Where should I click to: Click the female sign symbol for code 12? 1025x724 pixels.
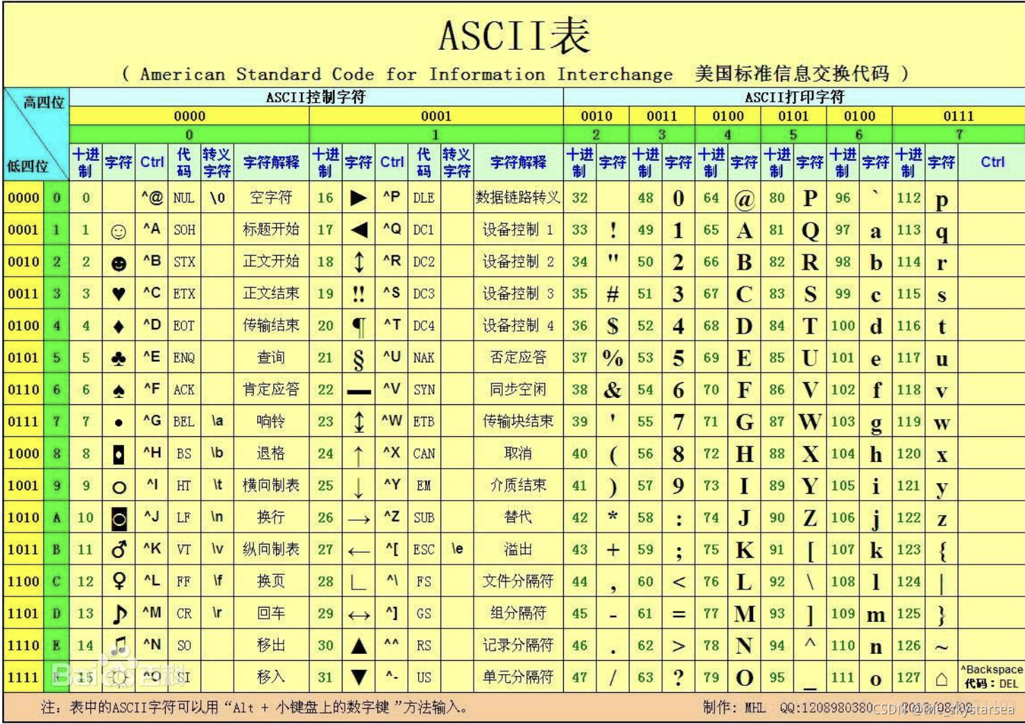[x=119, y=581]
